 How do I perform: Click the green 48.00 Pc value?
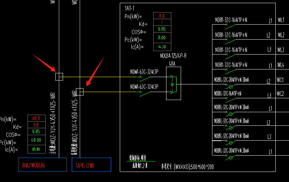pos(36,140)
